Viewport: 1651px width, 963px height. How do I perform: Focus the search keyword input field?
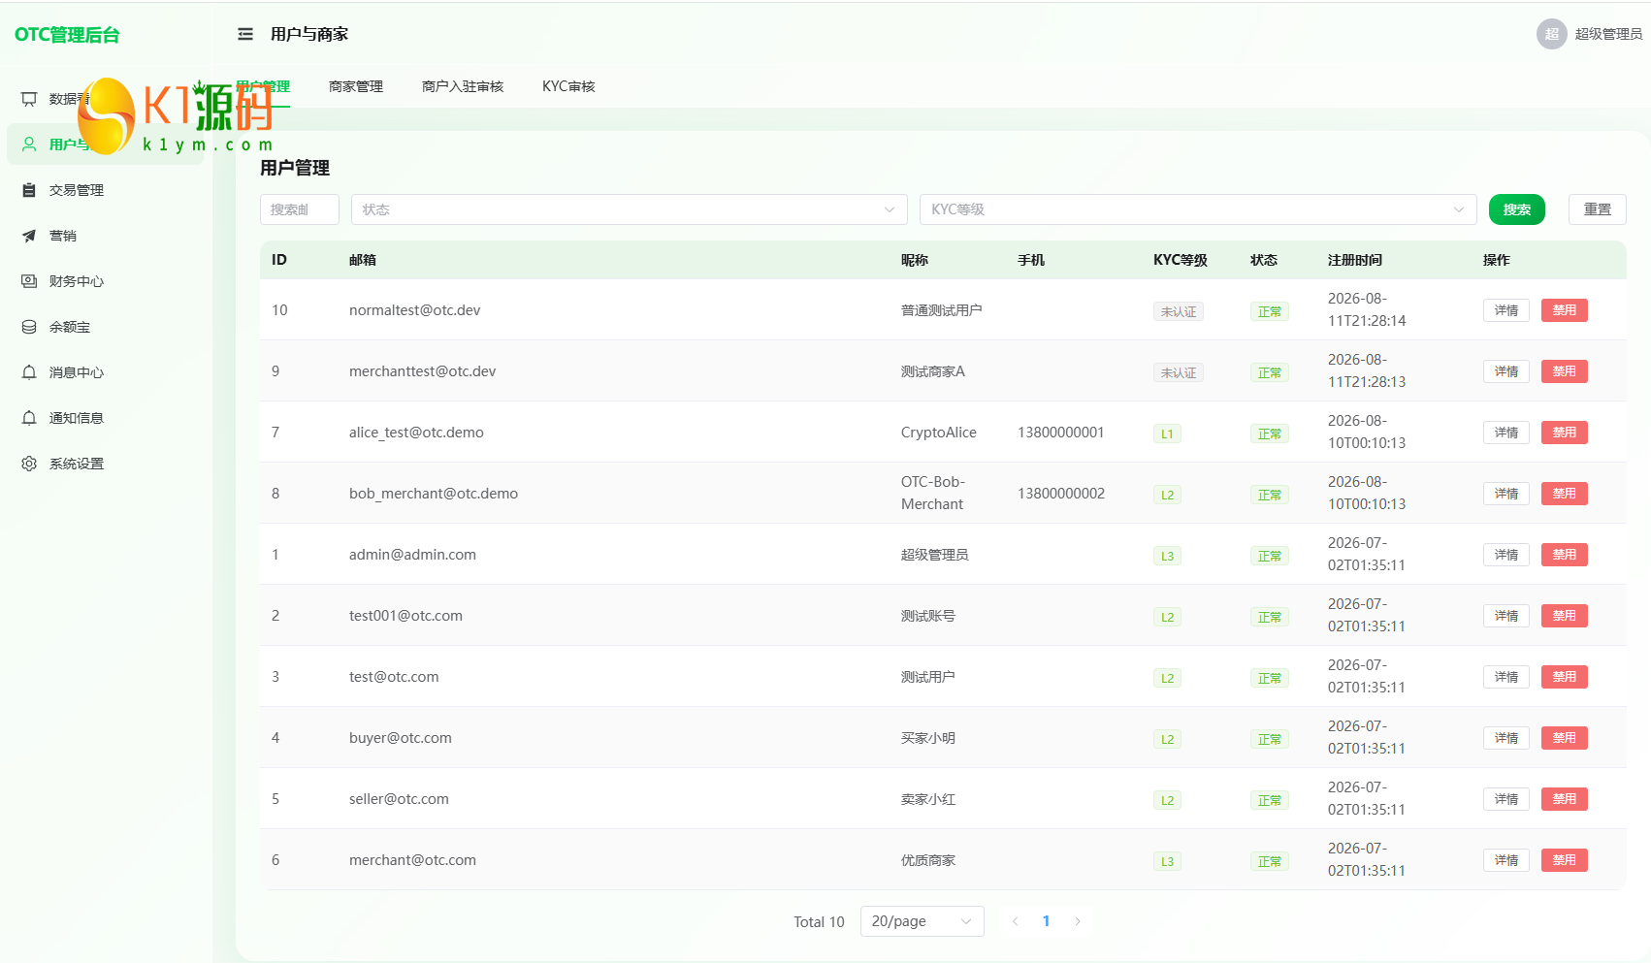(x=300, y=209)
